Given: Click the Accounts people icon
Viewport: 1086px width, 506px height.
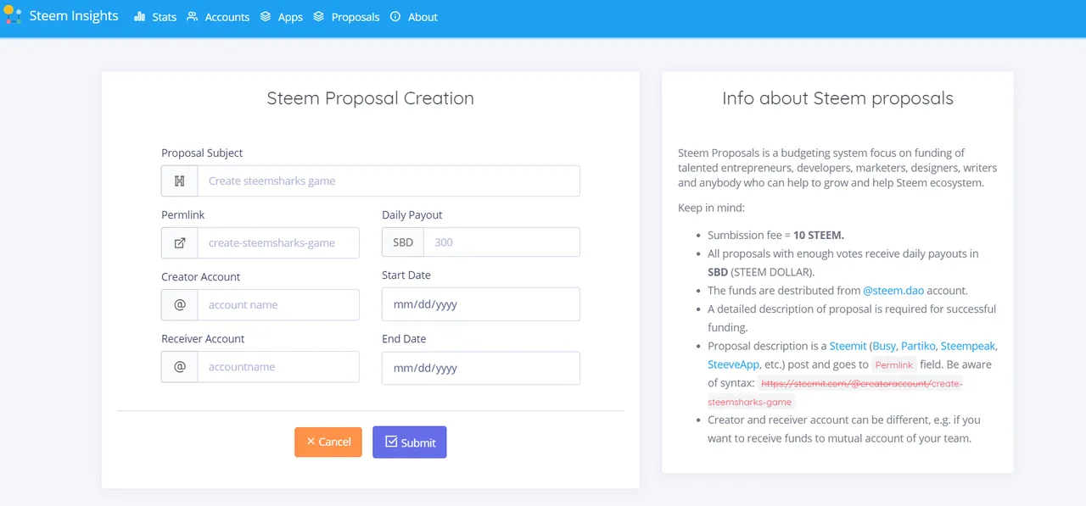Looking at the screenshot, I should (193, 17).
